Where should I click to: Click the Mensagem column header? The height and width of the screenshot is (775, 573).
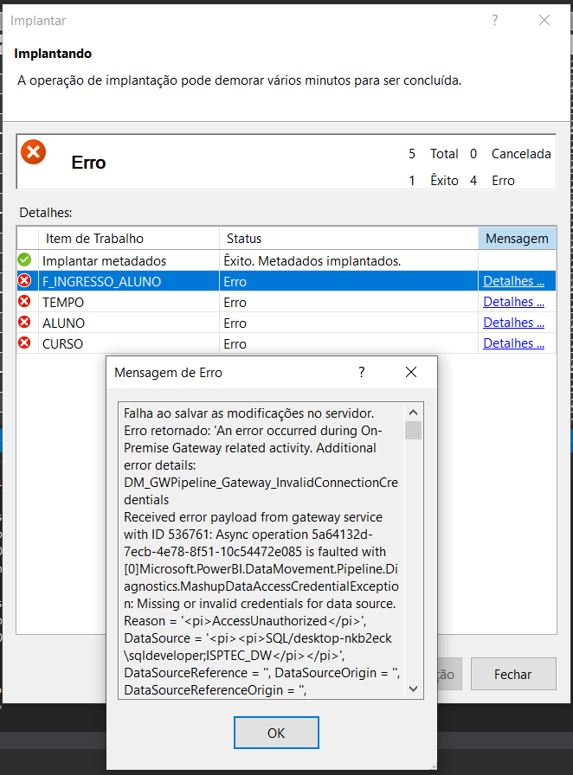(x=517, y=238)
